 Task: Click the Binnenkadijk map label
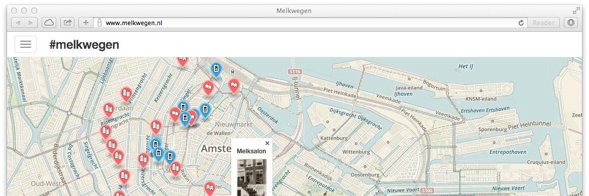point(319,171)
